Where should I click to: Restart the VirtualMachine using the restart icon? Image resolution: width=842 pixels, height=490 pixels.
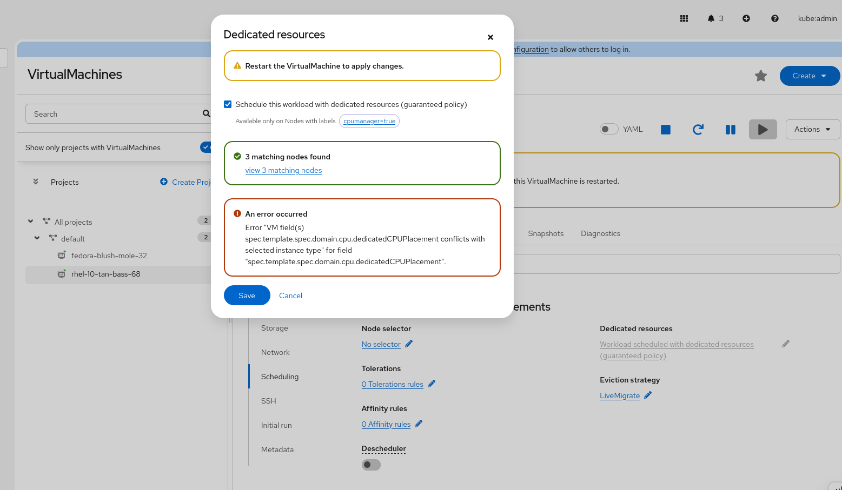point(698,130)
